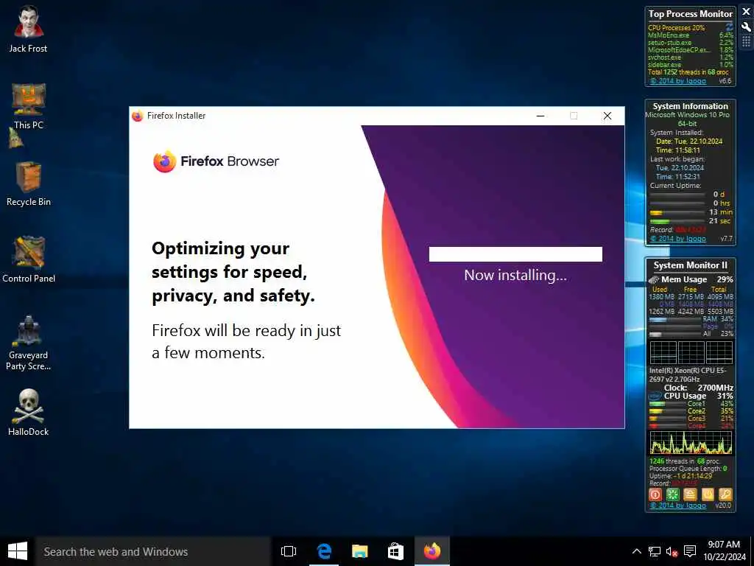Click the Intel logo beside CPU Usage
This screenshot has width=754, height=566.
pos(655,396)
